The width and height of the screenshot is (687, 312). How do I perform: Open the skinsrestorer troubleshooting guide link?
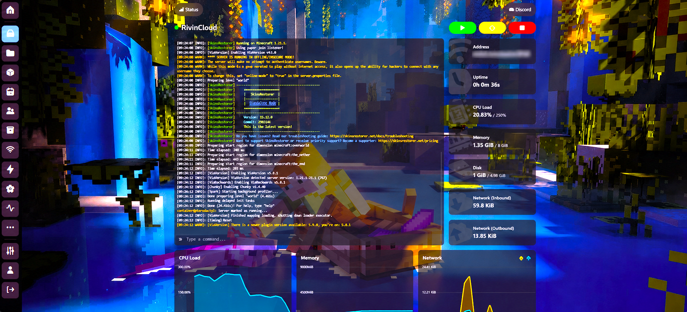tap(372, 136)
